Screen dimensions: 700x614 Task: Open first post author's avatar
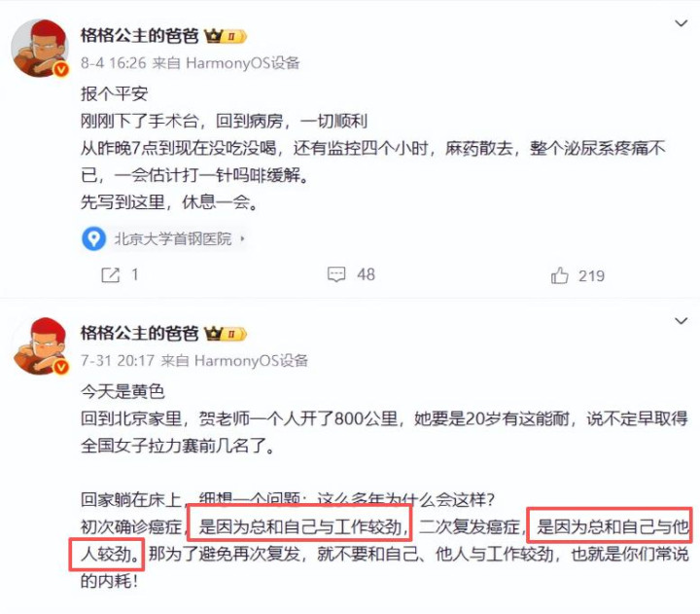tap(40, 48)
